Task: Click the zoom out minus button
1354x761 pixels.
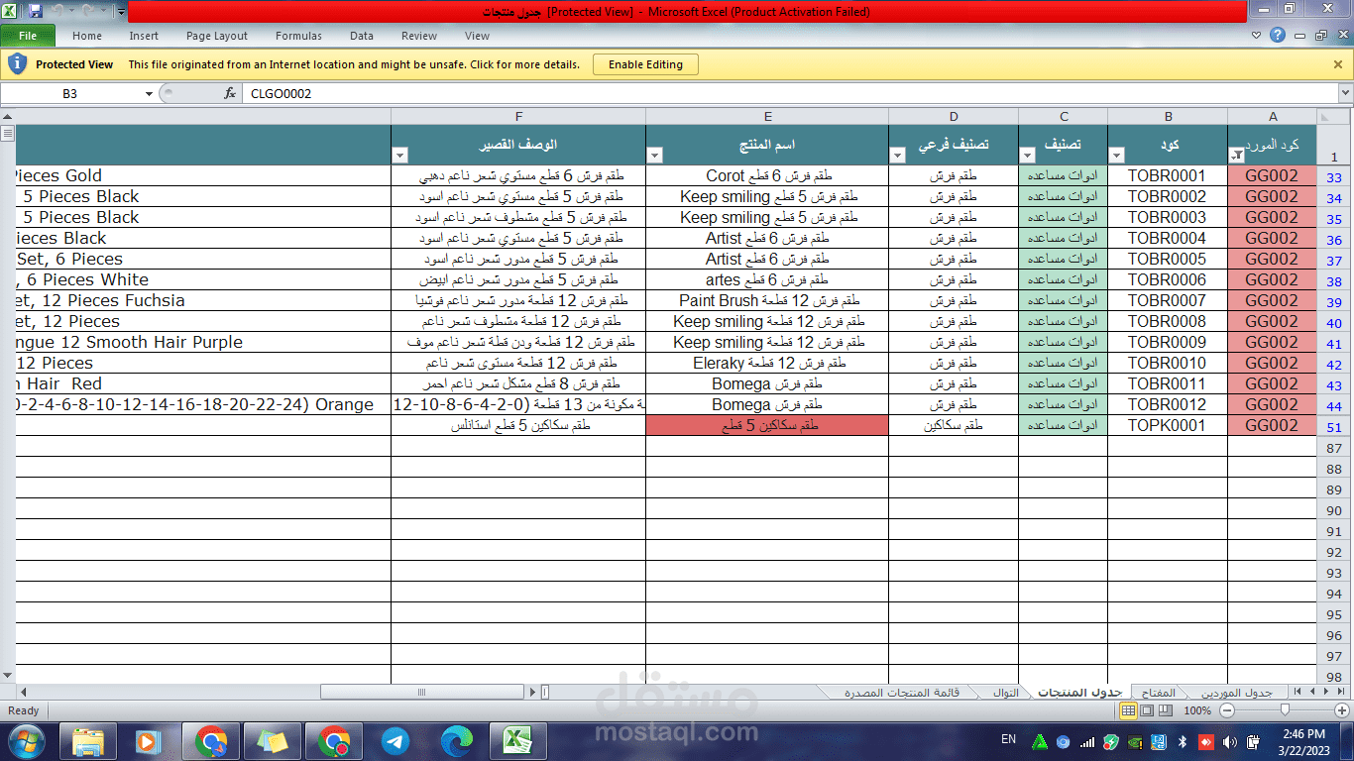Action: 1228,710
